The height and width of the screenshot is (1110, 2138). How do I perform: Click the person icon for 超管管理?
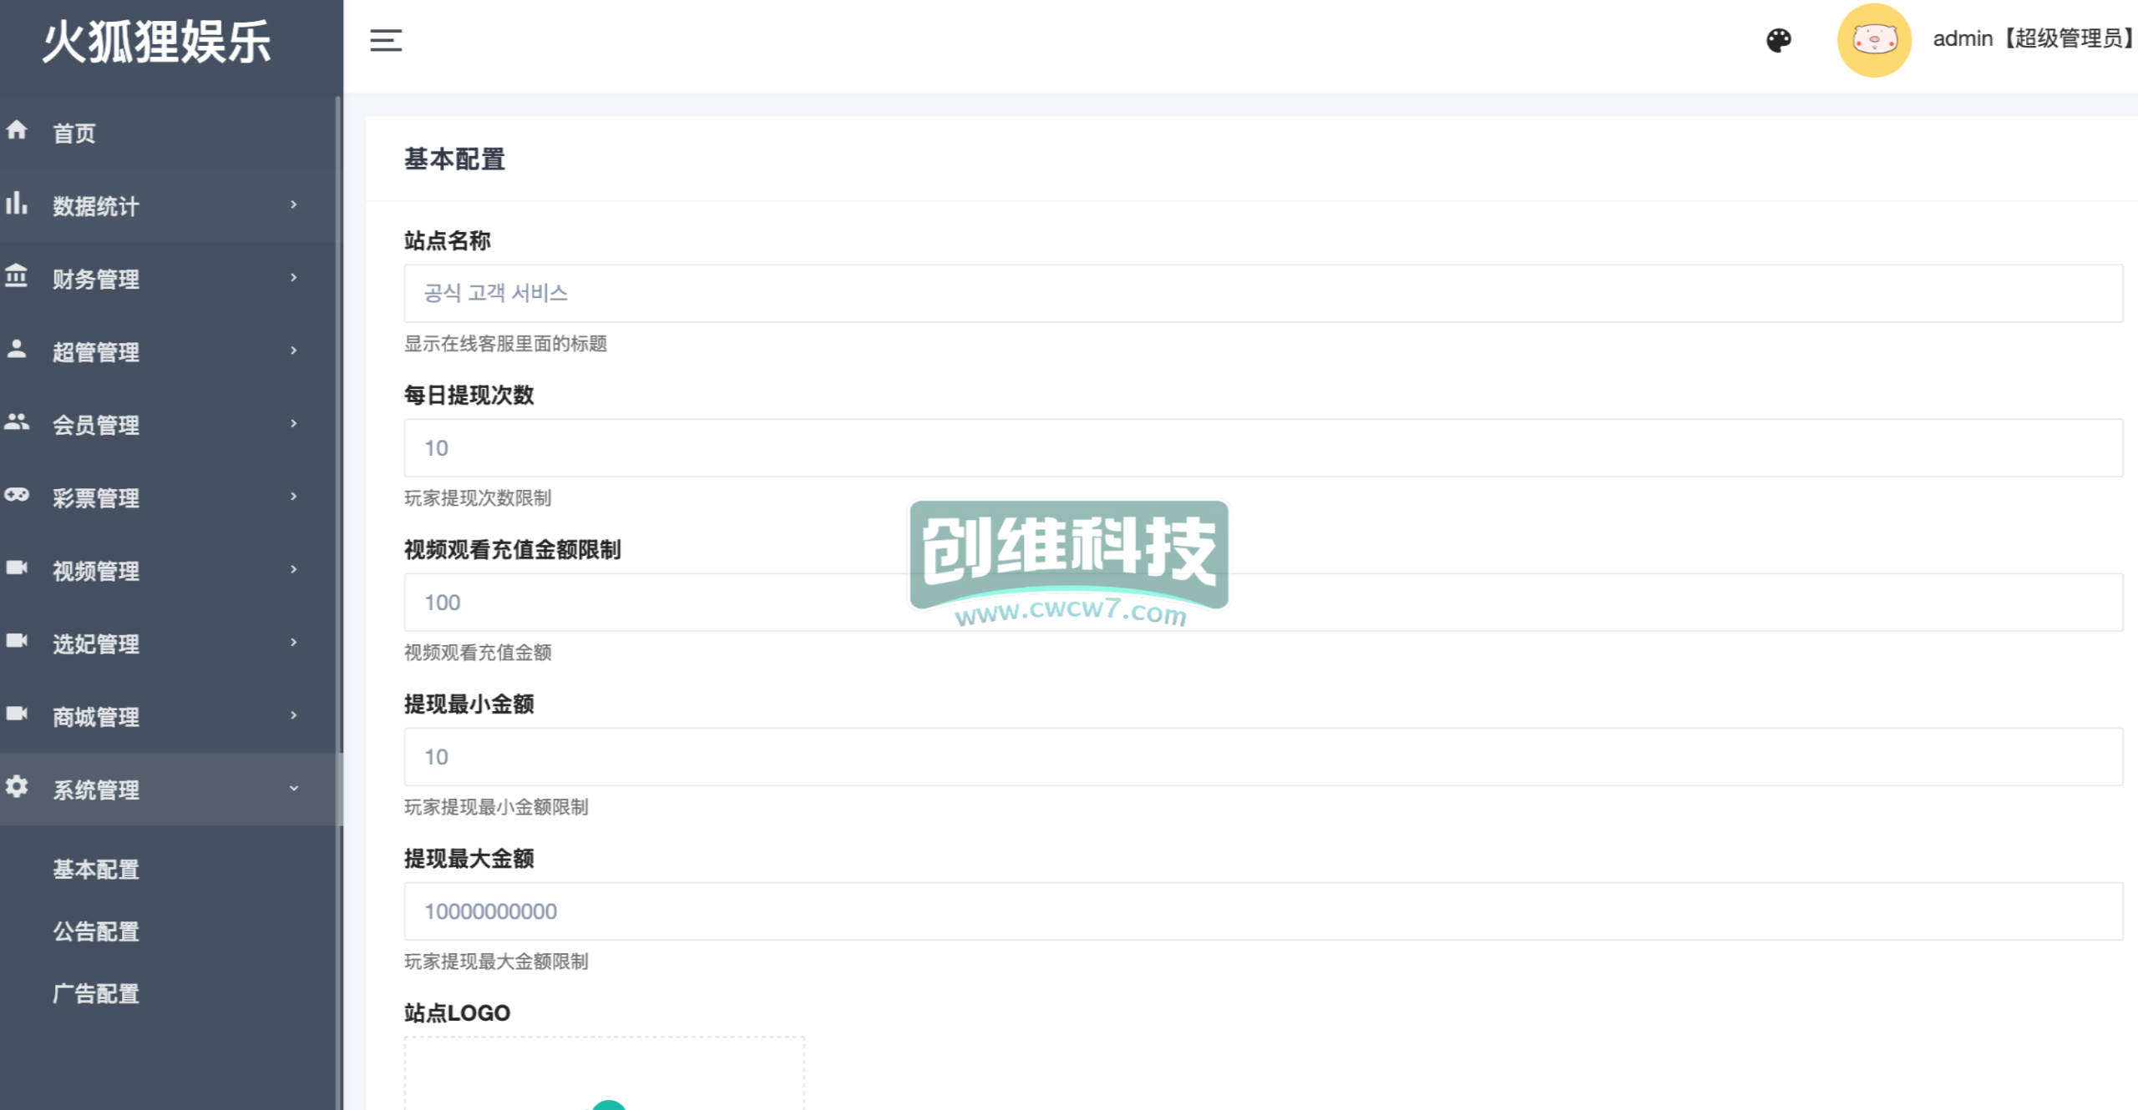click(17, 349)
